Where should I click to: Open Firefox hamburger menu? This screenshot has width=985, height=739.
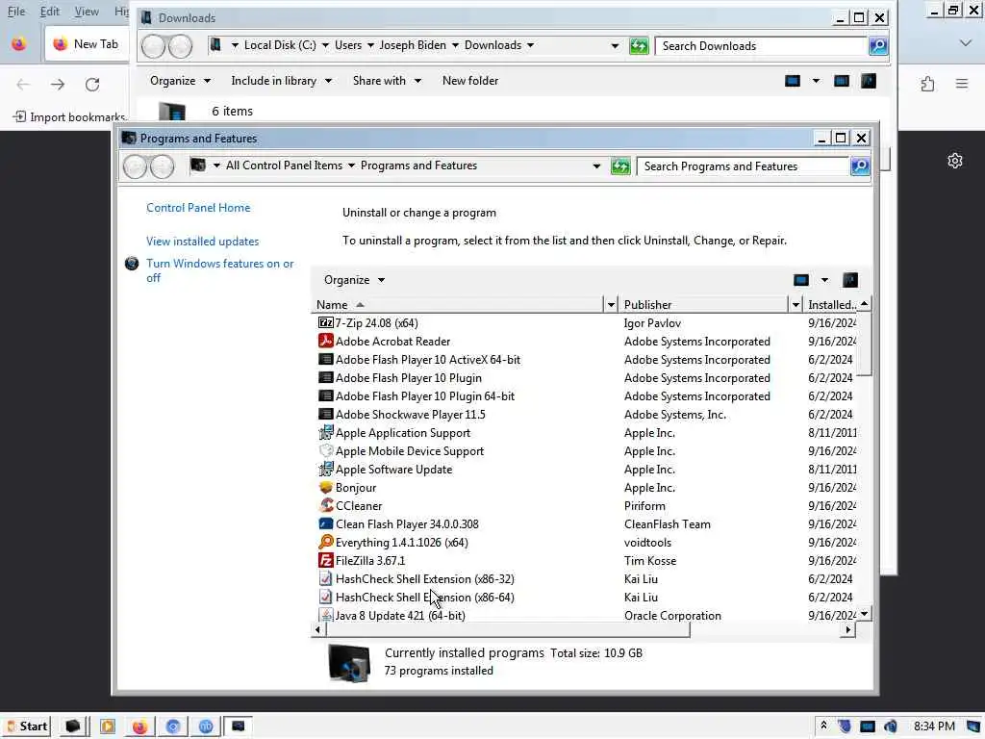click(x=962, y=84)
